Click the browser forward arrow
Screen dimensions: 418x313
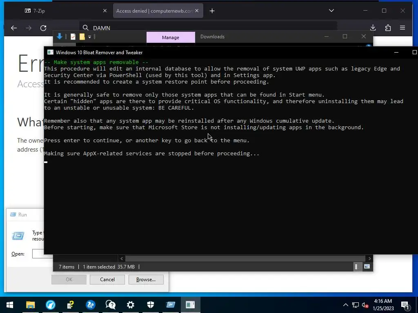[29, 28]
